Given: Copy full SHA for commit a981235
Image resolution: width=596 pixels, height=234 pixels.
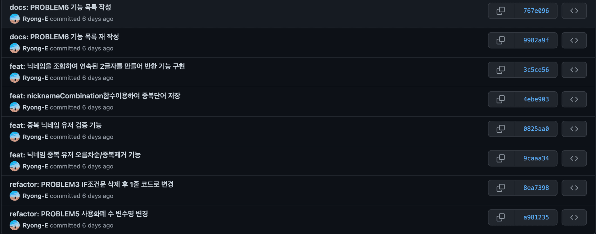Looking at the screenshot, I should tap(501, 217).
